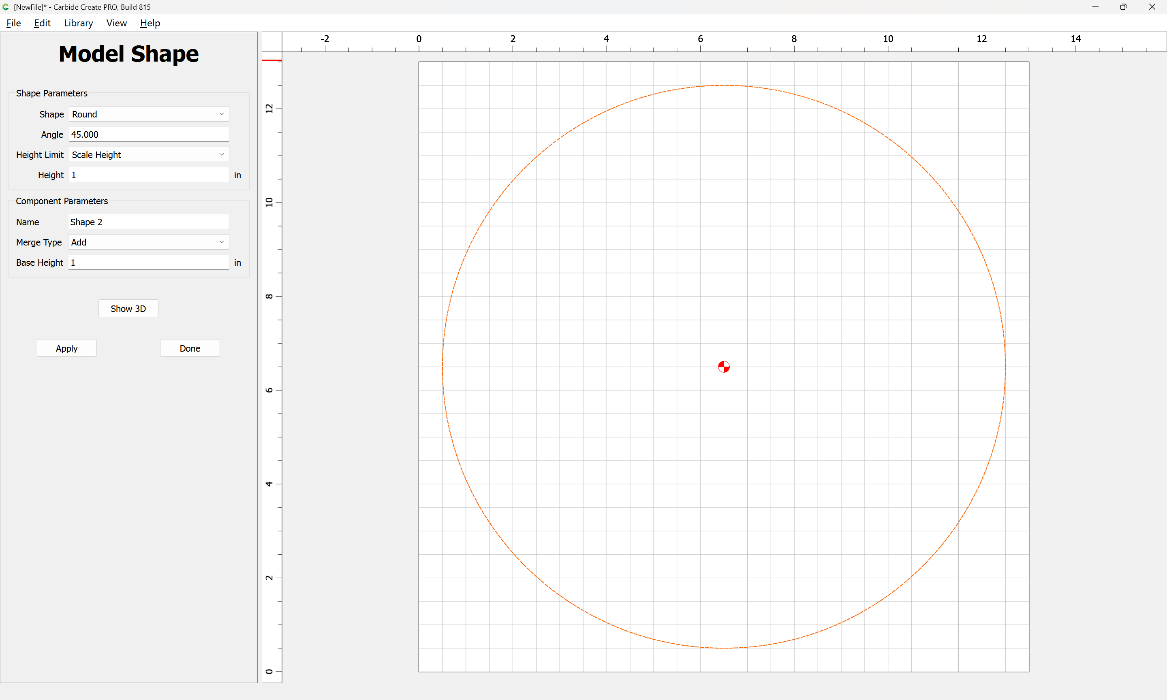
Task: Open the Library menu
Action: 78,23
